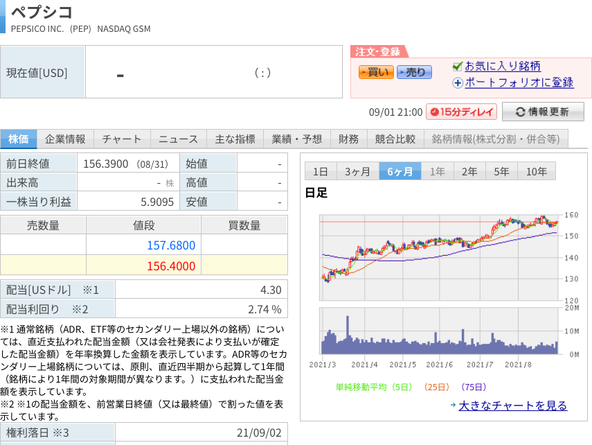Click the orange 買い buy button
This screenshot has height=445, width=592.
click(x=376, y=72)
